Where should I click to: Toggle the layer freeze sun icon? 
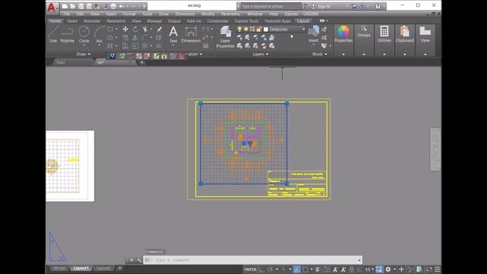click(x=246, y=29)
